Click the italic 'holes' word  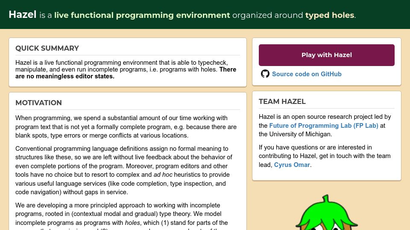(132, 223)
